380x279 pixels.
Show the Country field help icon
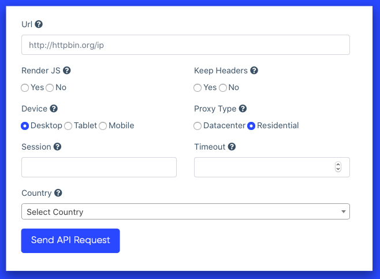click(x=58, y=193)
